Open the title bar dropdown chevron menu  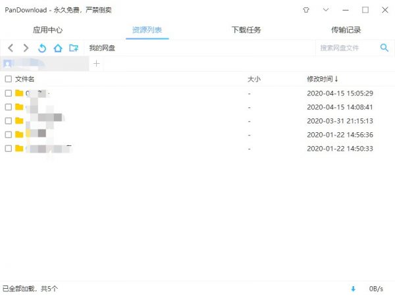click(x=326, y=10)
